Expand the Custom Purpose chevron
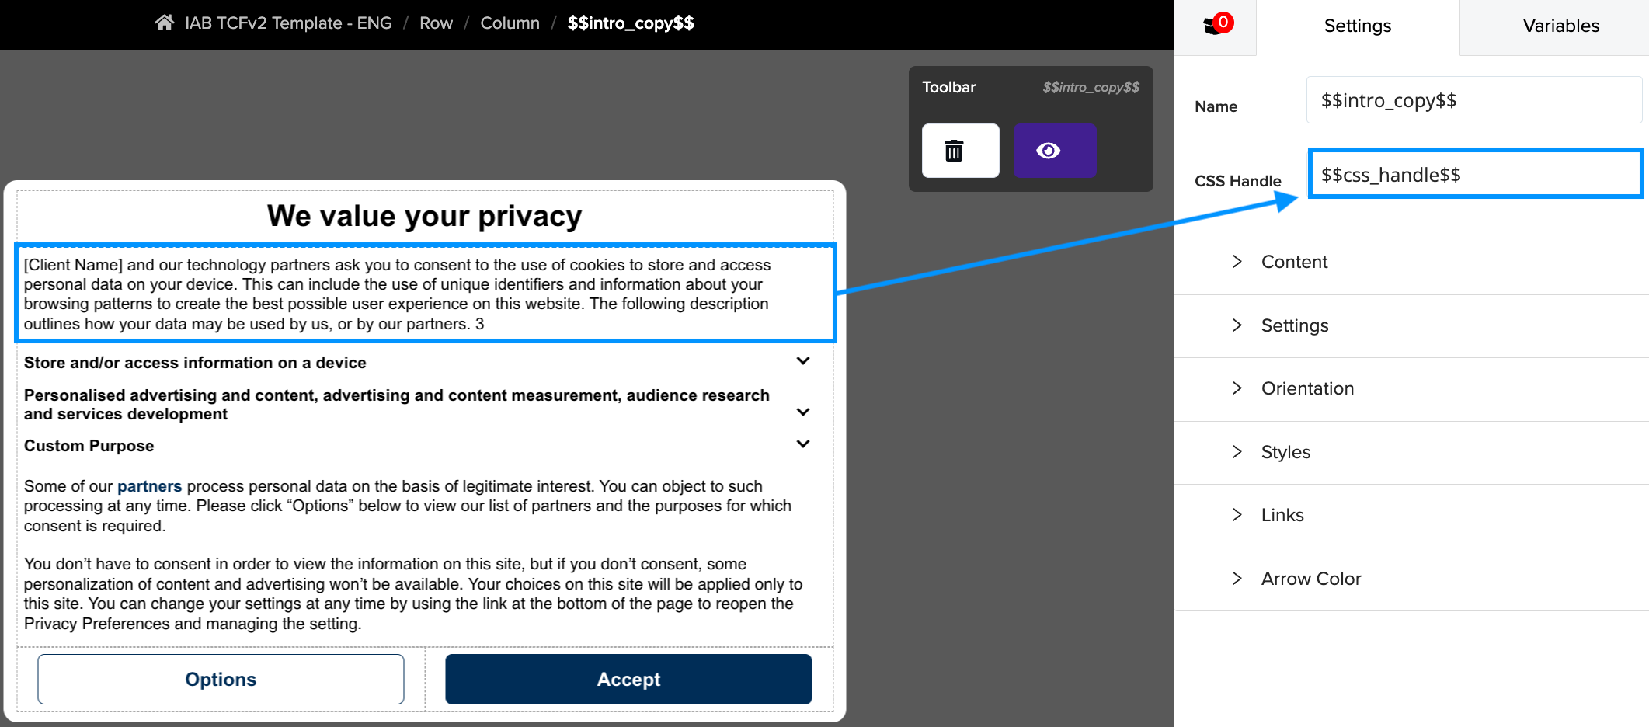 click(803, 444)
